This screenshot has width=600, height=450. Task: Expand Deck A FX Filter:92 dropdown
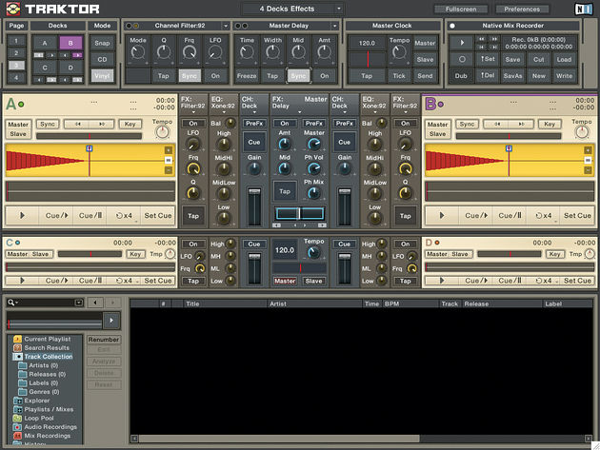click(193, 112)
